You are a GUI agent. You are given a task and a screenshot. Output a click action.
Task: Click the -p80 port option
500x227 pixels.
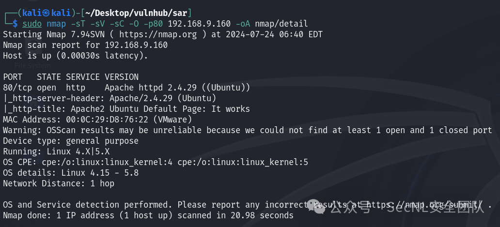(153, 24)
